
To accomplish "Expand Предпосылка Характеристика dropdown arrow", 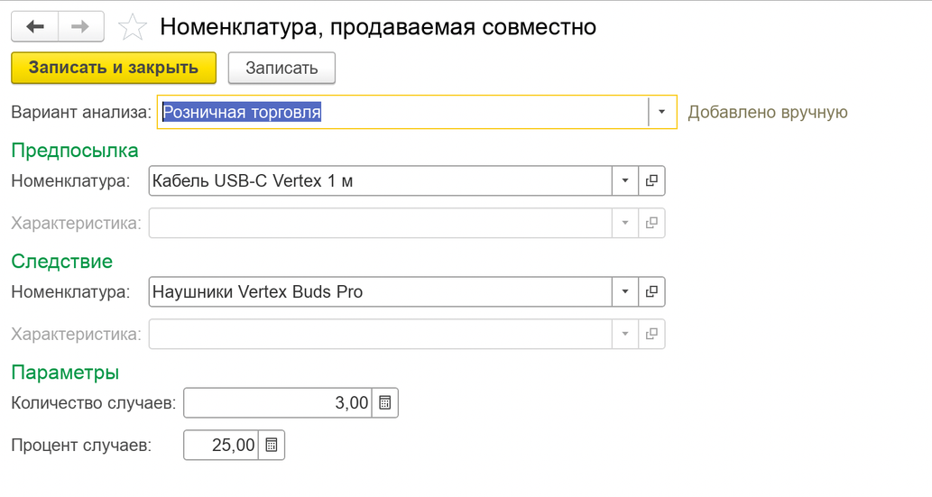I will click(625, 223).
